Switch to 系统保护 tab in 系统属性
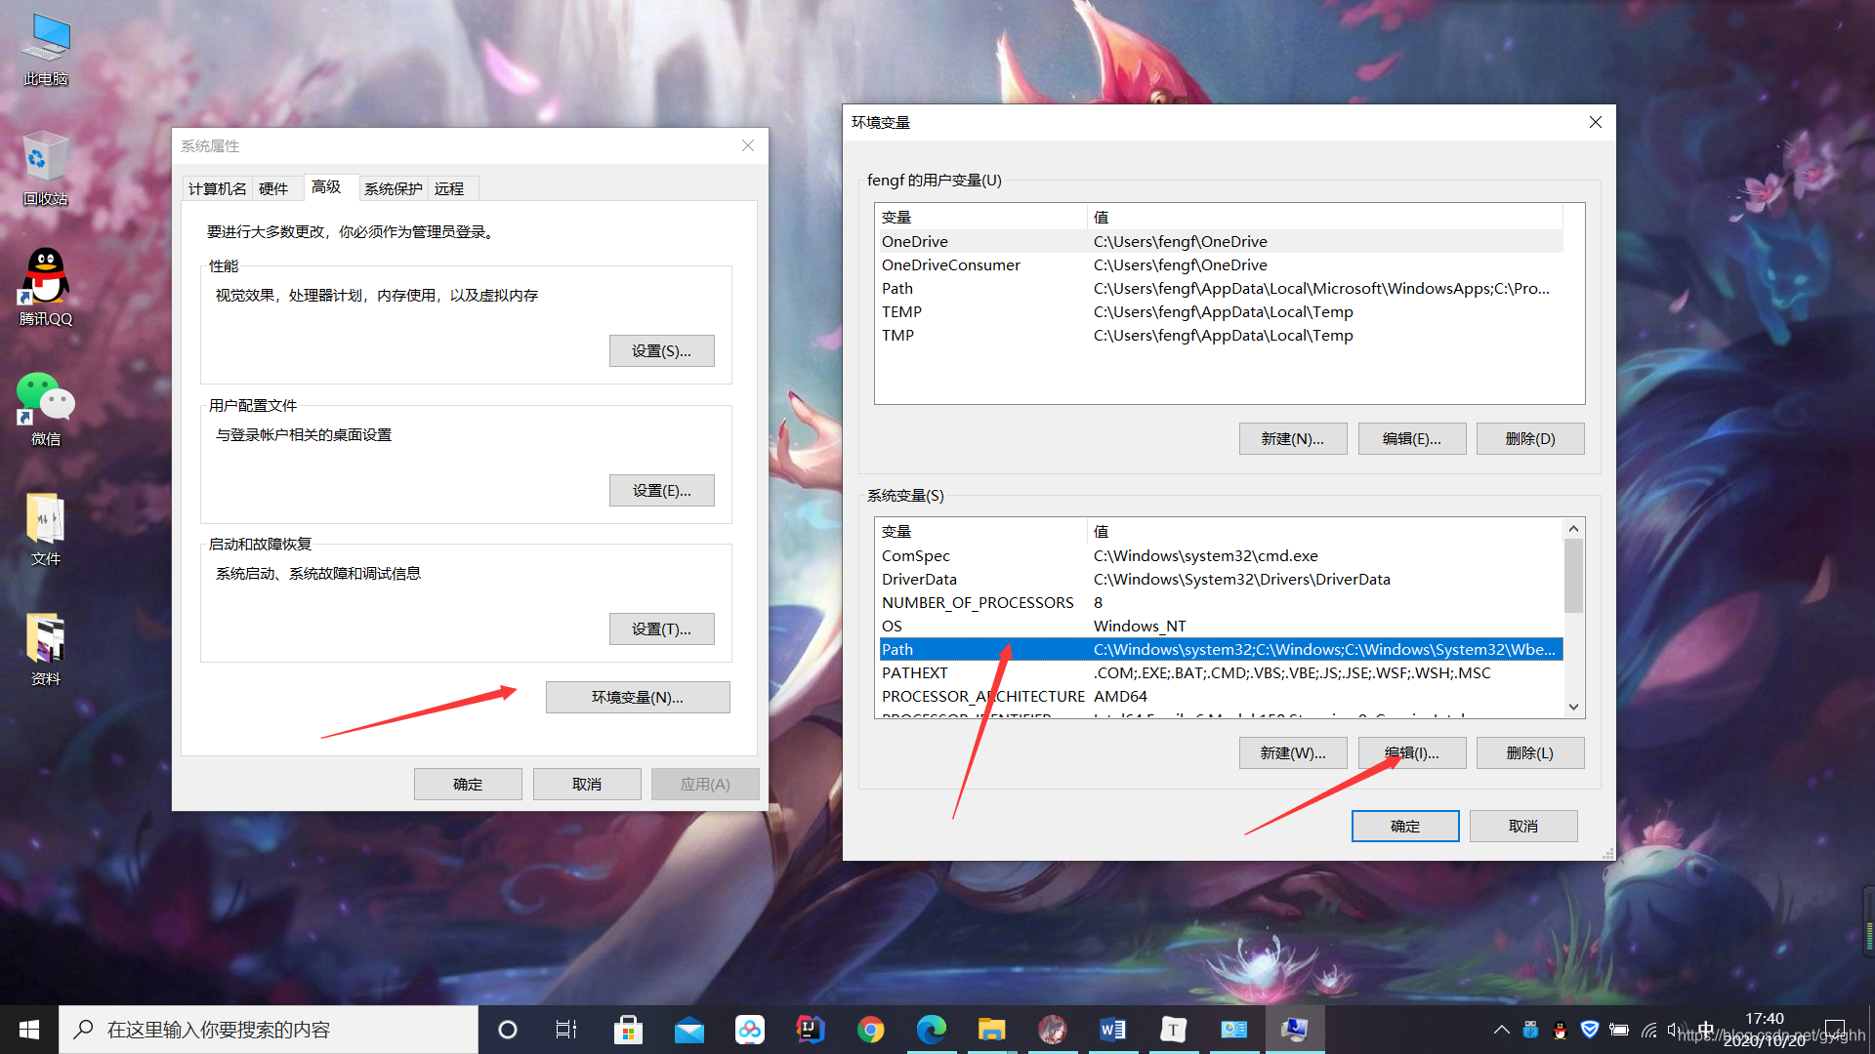The image size is (1875, 1054). pos(394,189)
